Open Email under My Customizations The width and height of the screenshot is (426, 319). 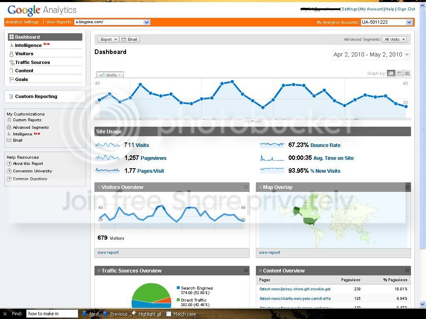click(x=17, y=140)
